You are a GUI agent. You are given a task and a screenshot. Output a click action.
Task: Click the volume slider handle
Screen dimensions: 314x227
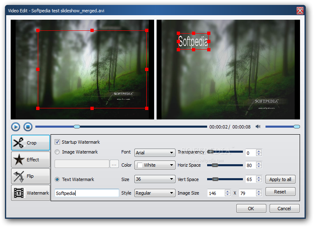pyautogui.click(x=297, y=126)
